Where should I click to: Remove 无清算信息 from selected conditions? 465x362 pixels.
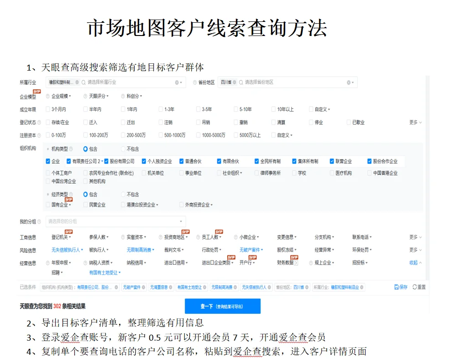coord(171,287)
